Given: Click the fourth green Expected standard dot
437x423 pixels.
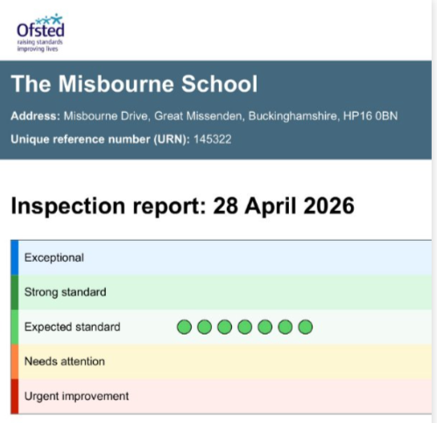Looking at the screenshot, I should [244, 327].
